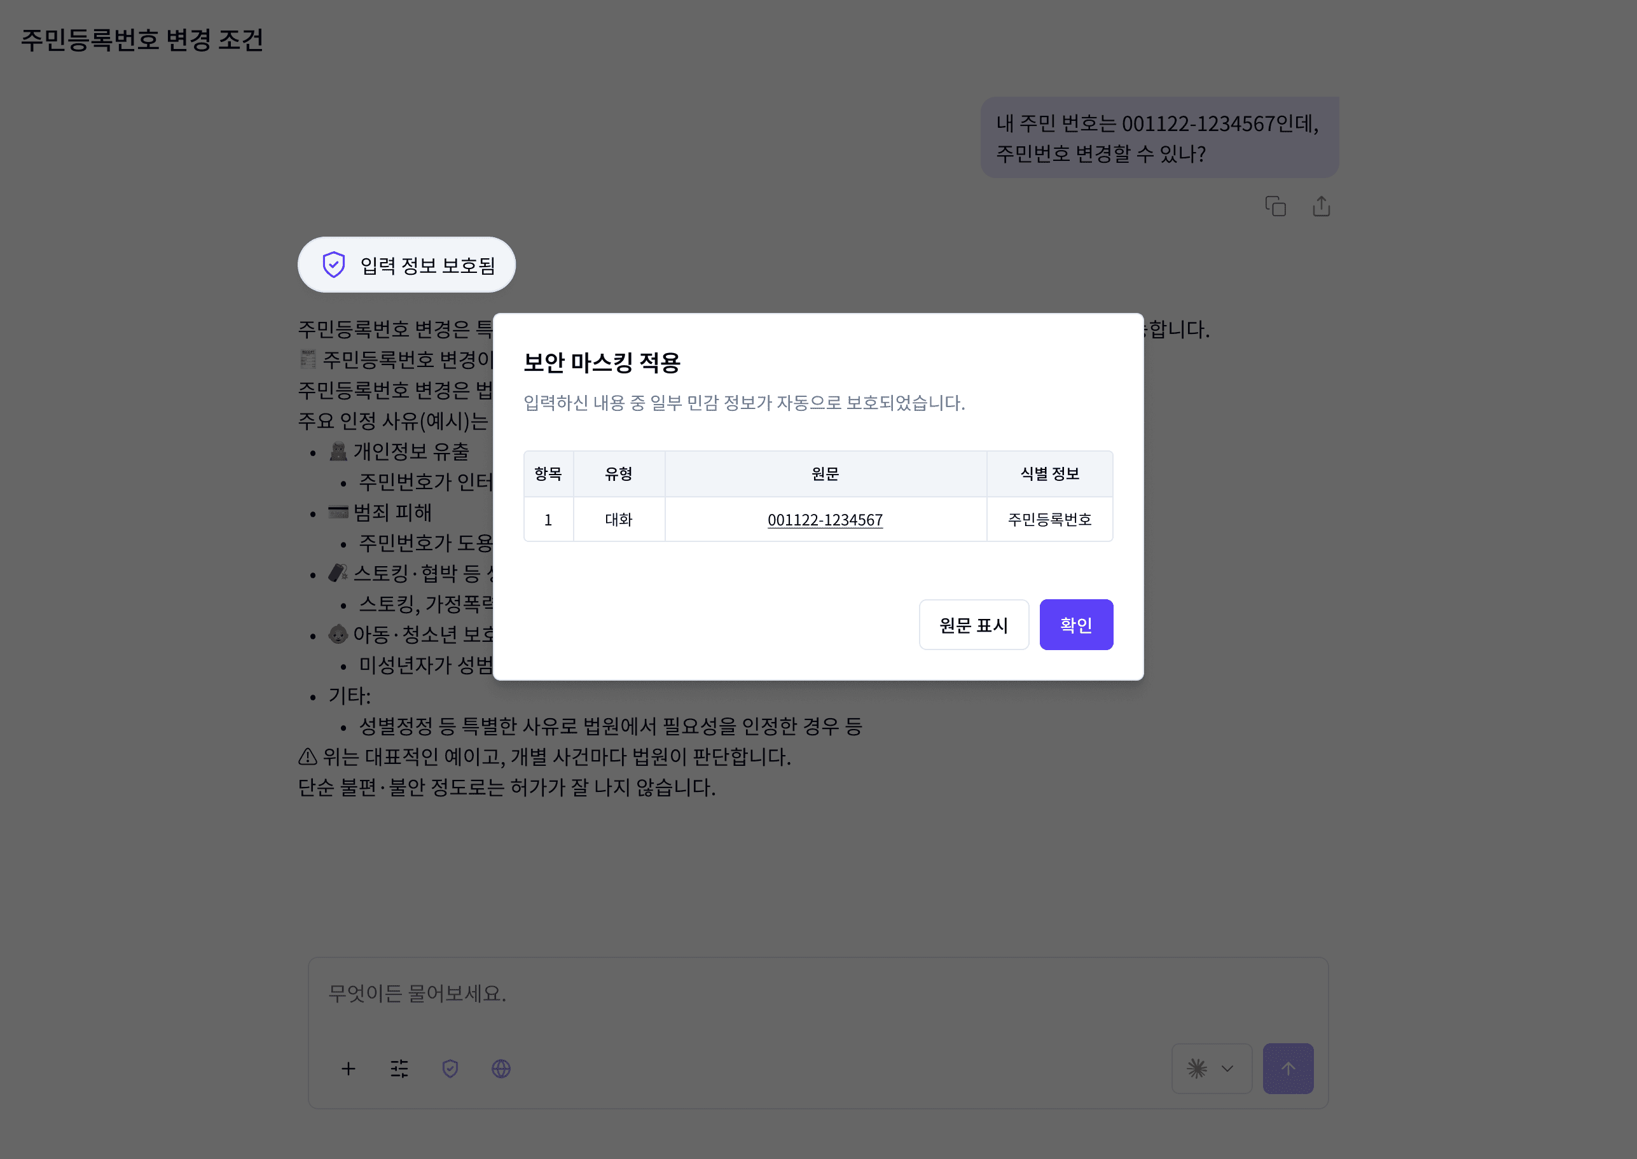This screenshot has height=1159, width=1637.
Task: Toggle the shield protection icon in input bar
Action: 450,1069
